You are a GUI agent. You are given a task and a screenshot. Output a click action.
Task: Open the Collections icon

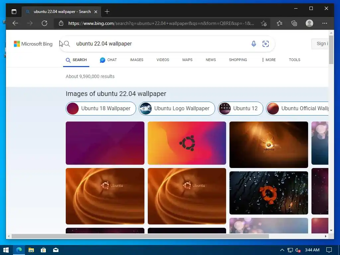(294, 23)
